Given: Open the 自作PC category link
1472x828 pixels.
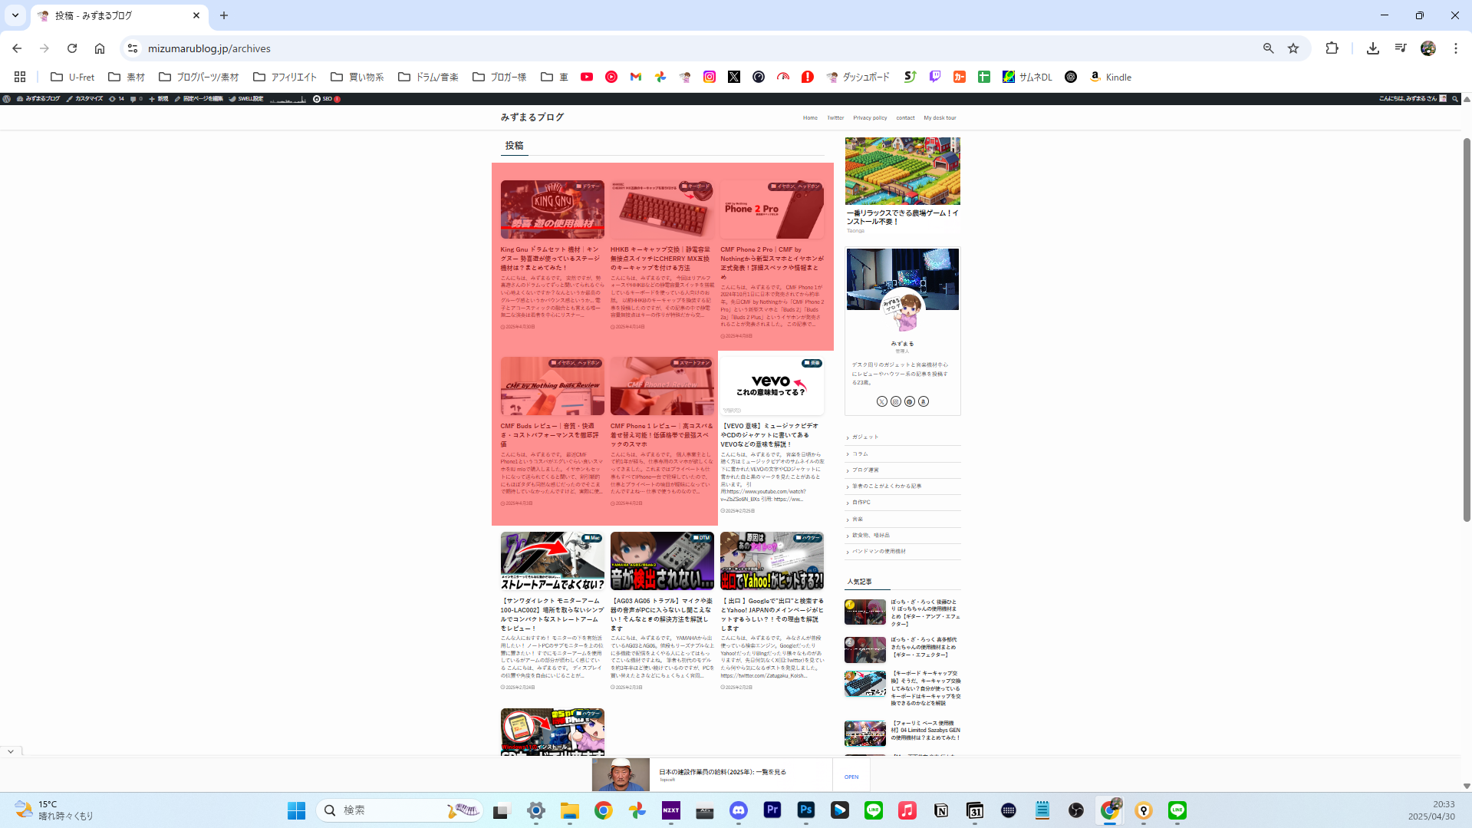Looking at the screenshot, I should 903,503.
